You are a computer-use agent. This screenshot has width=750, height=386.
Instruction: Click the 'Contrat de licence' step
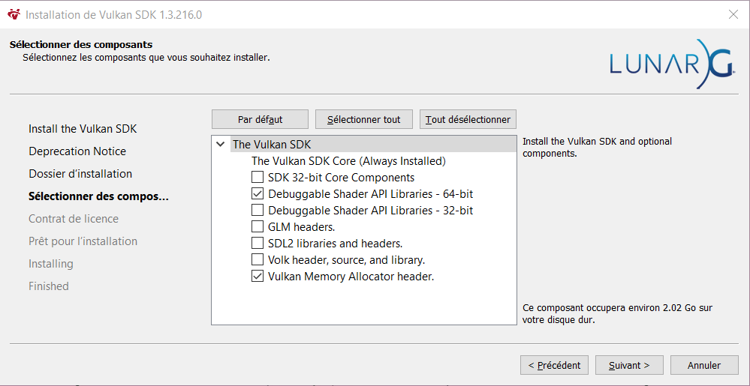coord(73,219)
